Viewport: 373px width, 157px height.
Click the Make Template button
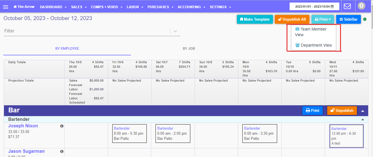tap(255, 19)
